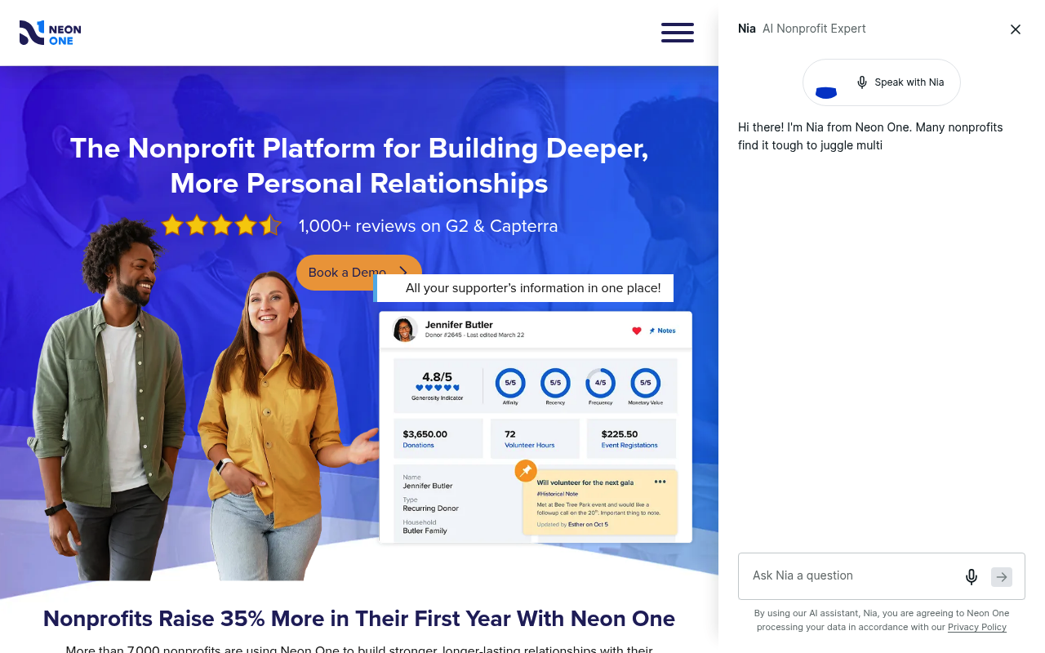Click the Book a Demo button
1045x653 pixels.
click(359, 273)
